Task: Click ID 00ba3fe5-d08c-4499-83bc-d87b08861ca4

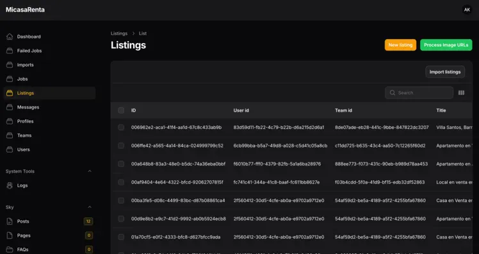Action: [178, 201]
